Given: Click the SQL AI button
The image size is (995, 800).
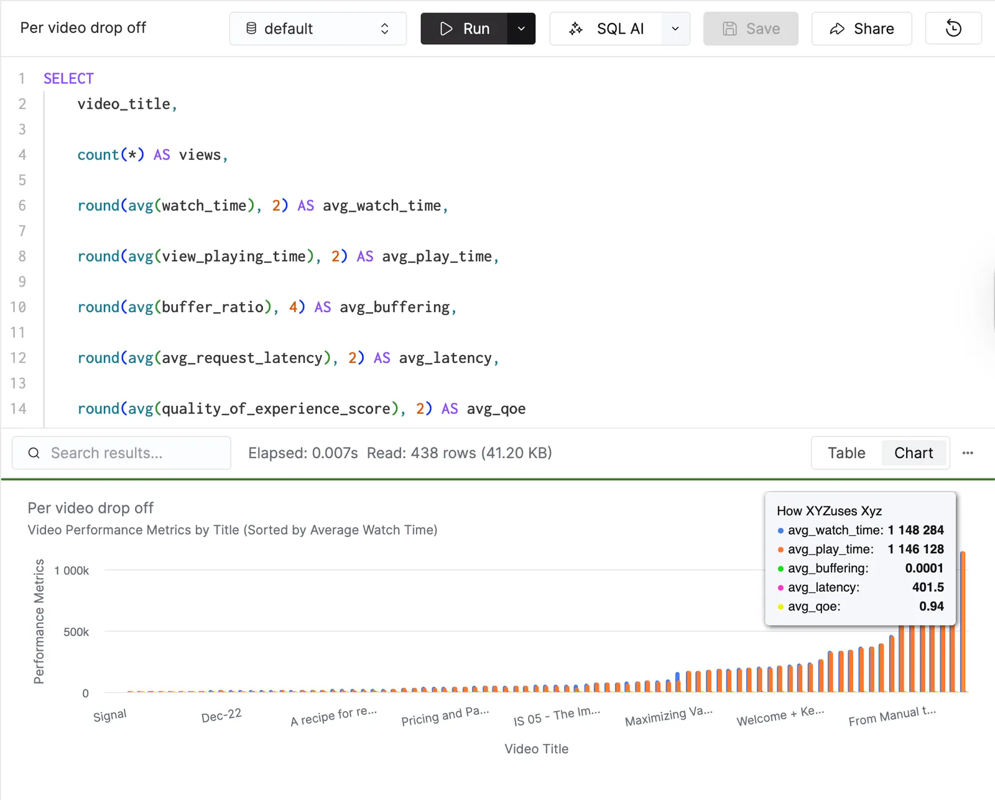Looking at the screenshot, I should pyautogui.click(x=606, y=29).
